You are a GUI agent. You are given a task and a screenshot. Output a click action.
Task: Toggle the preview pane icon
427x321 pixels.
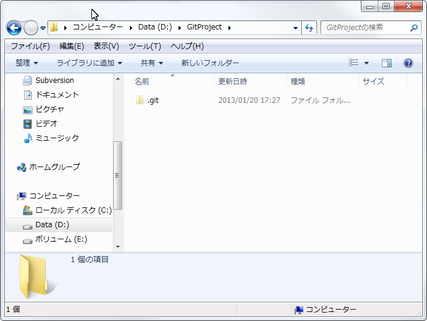pyautogui.click(x=387, y=63)
